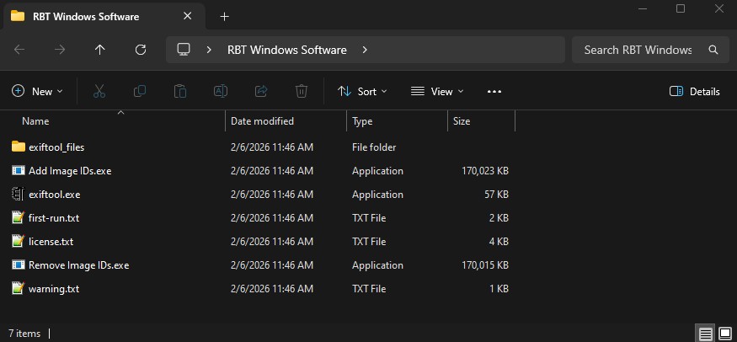Click the exiftool_files folder icon
Viewport: 737px width, 342px height.
19,147
